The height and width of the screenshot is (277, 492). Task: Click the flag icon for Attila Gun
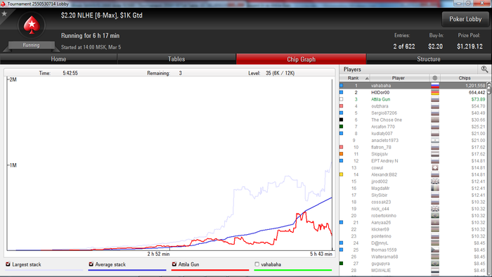[435, 99]
